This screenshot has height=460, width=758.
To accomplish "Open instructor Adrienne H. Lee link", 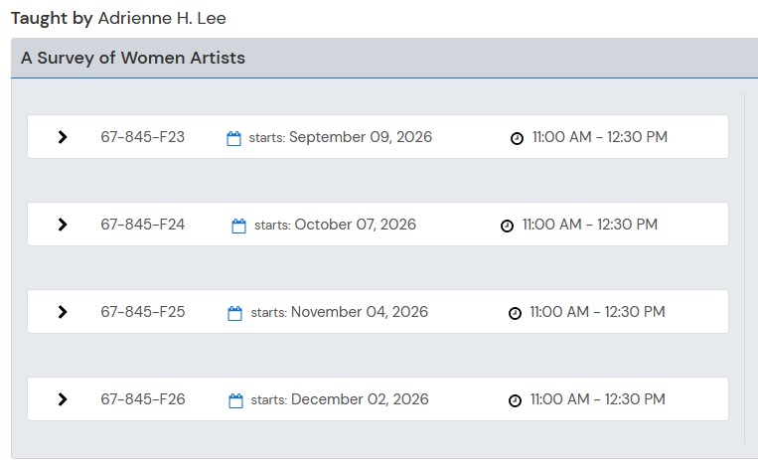I will pyautogui.click(x=162, y=19).
